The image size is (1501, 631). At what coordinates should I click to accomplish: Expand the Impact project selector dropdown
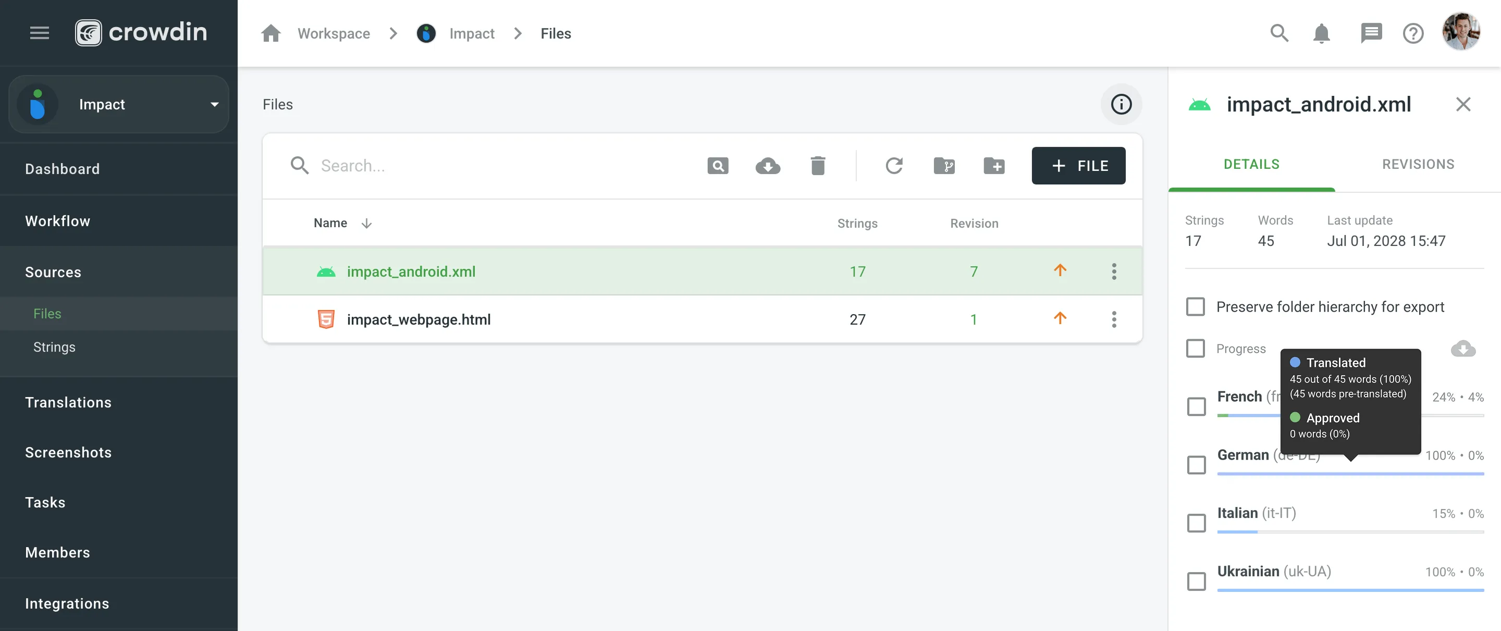tap(214, 104)
